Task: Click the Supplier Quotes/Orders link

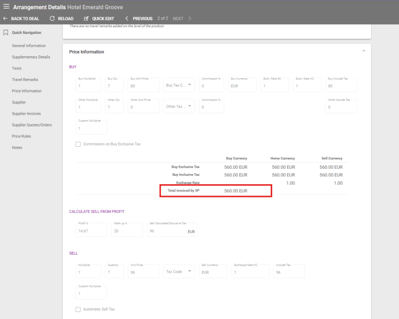Action: [x=32, y=125]
